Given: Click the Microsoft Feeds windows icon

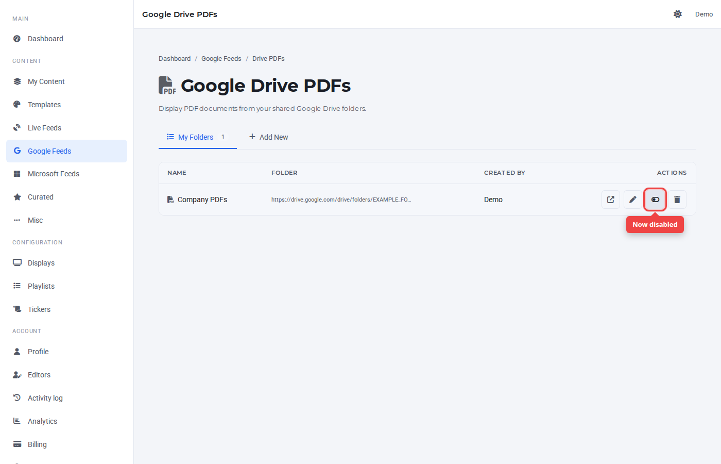Looking at the screenshot, I should (x=17, y=174).
